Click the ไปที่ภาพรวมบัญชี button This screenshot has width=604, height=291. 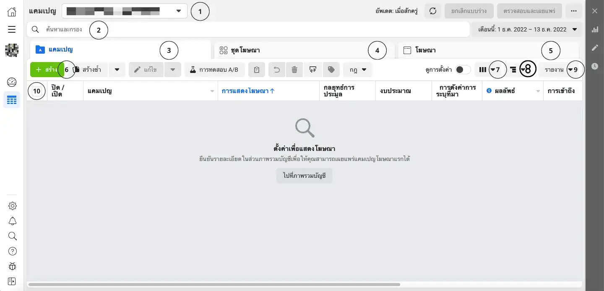[x=304, y=175]
